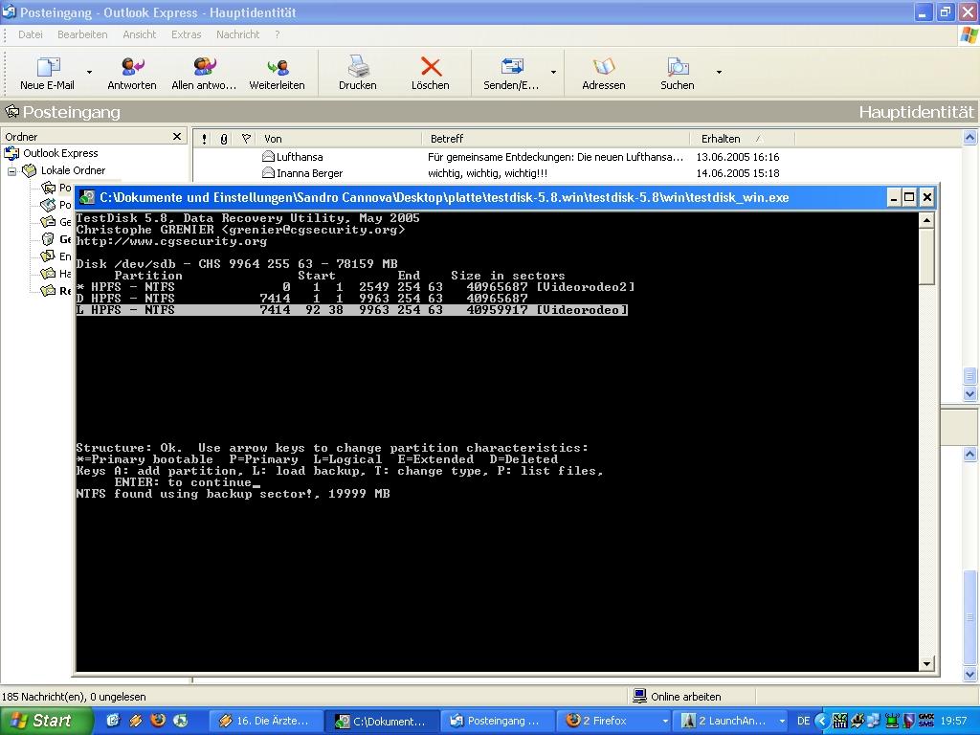The height and width of the screenshot is (735, 980).
Task: Click the Drucken printer icon
Action: pyautogui.click(x=358, y=73)
